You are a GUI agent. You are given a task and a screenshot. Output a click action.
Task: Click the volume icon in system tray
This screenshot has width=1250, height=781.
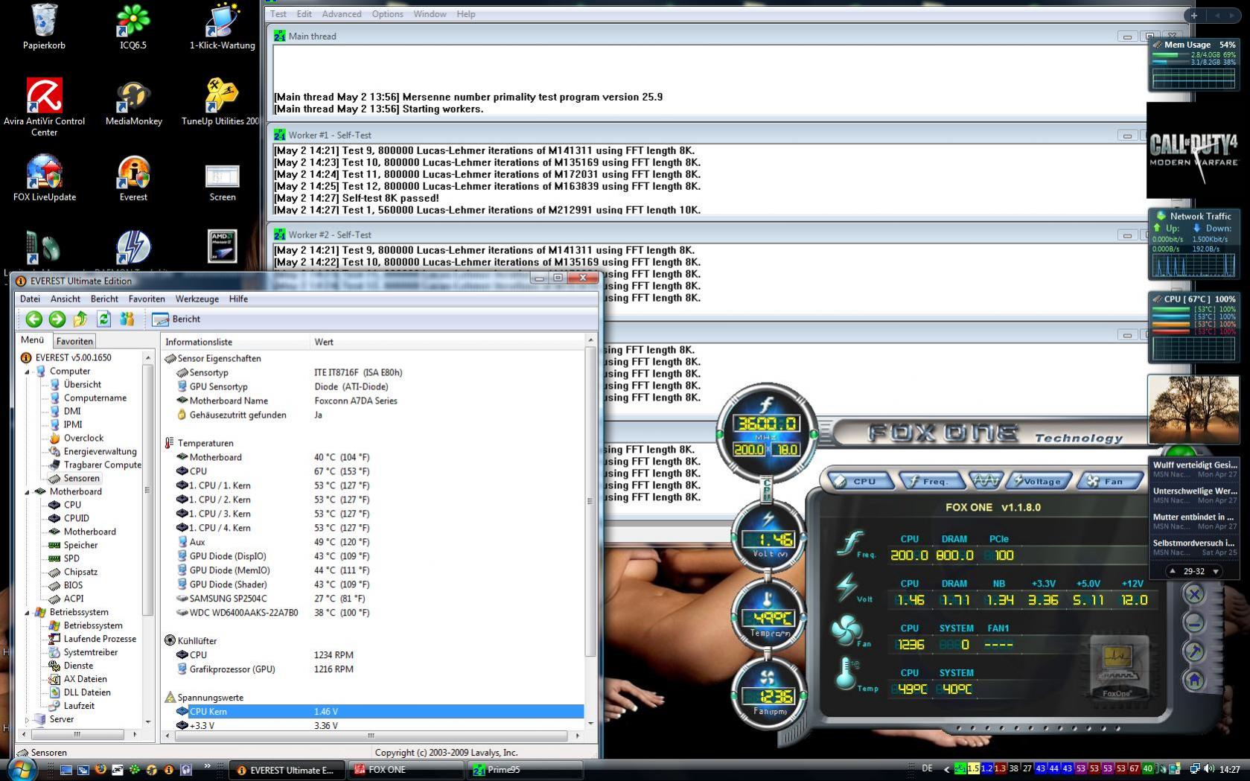point(1208,769)
